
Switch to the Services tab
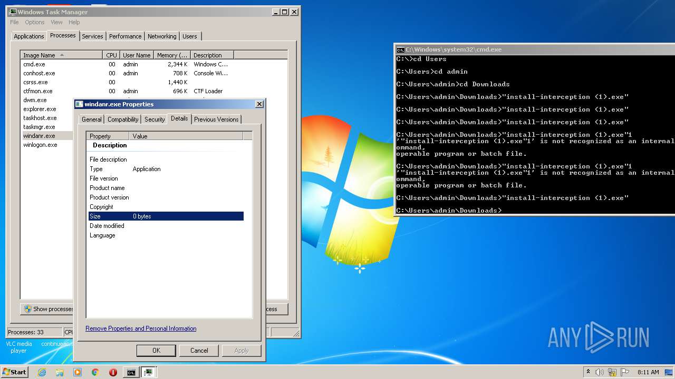pyautogui.click(x=92, y=36)
